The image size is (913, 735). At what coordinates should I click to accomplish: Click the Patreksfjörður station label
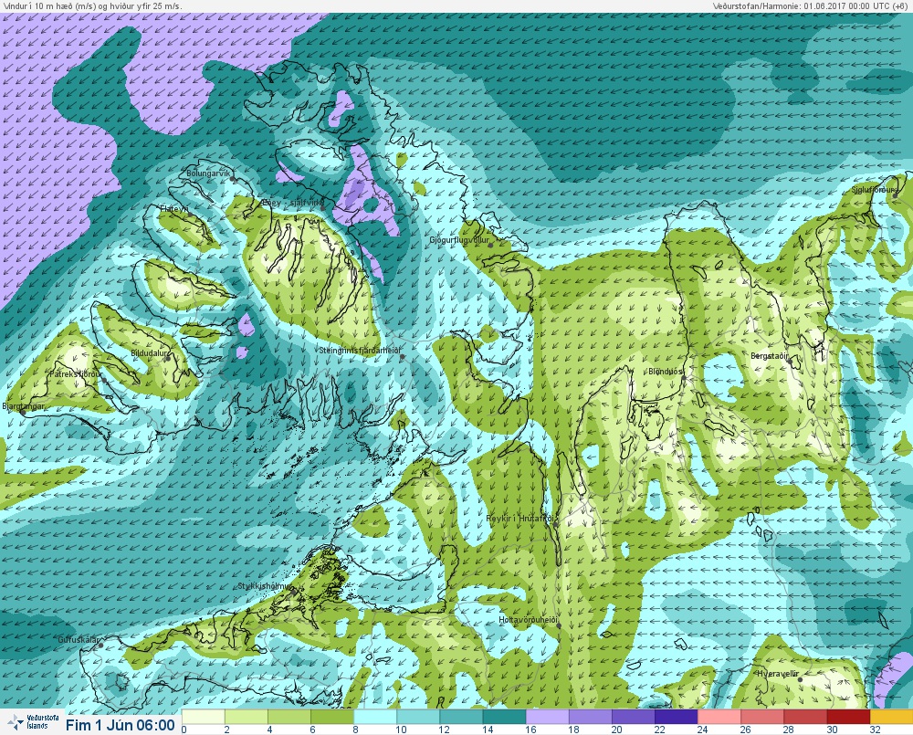coord(76,374)
